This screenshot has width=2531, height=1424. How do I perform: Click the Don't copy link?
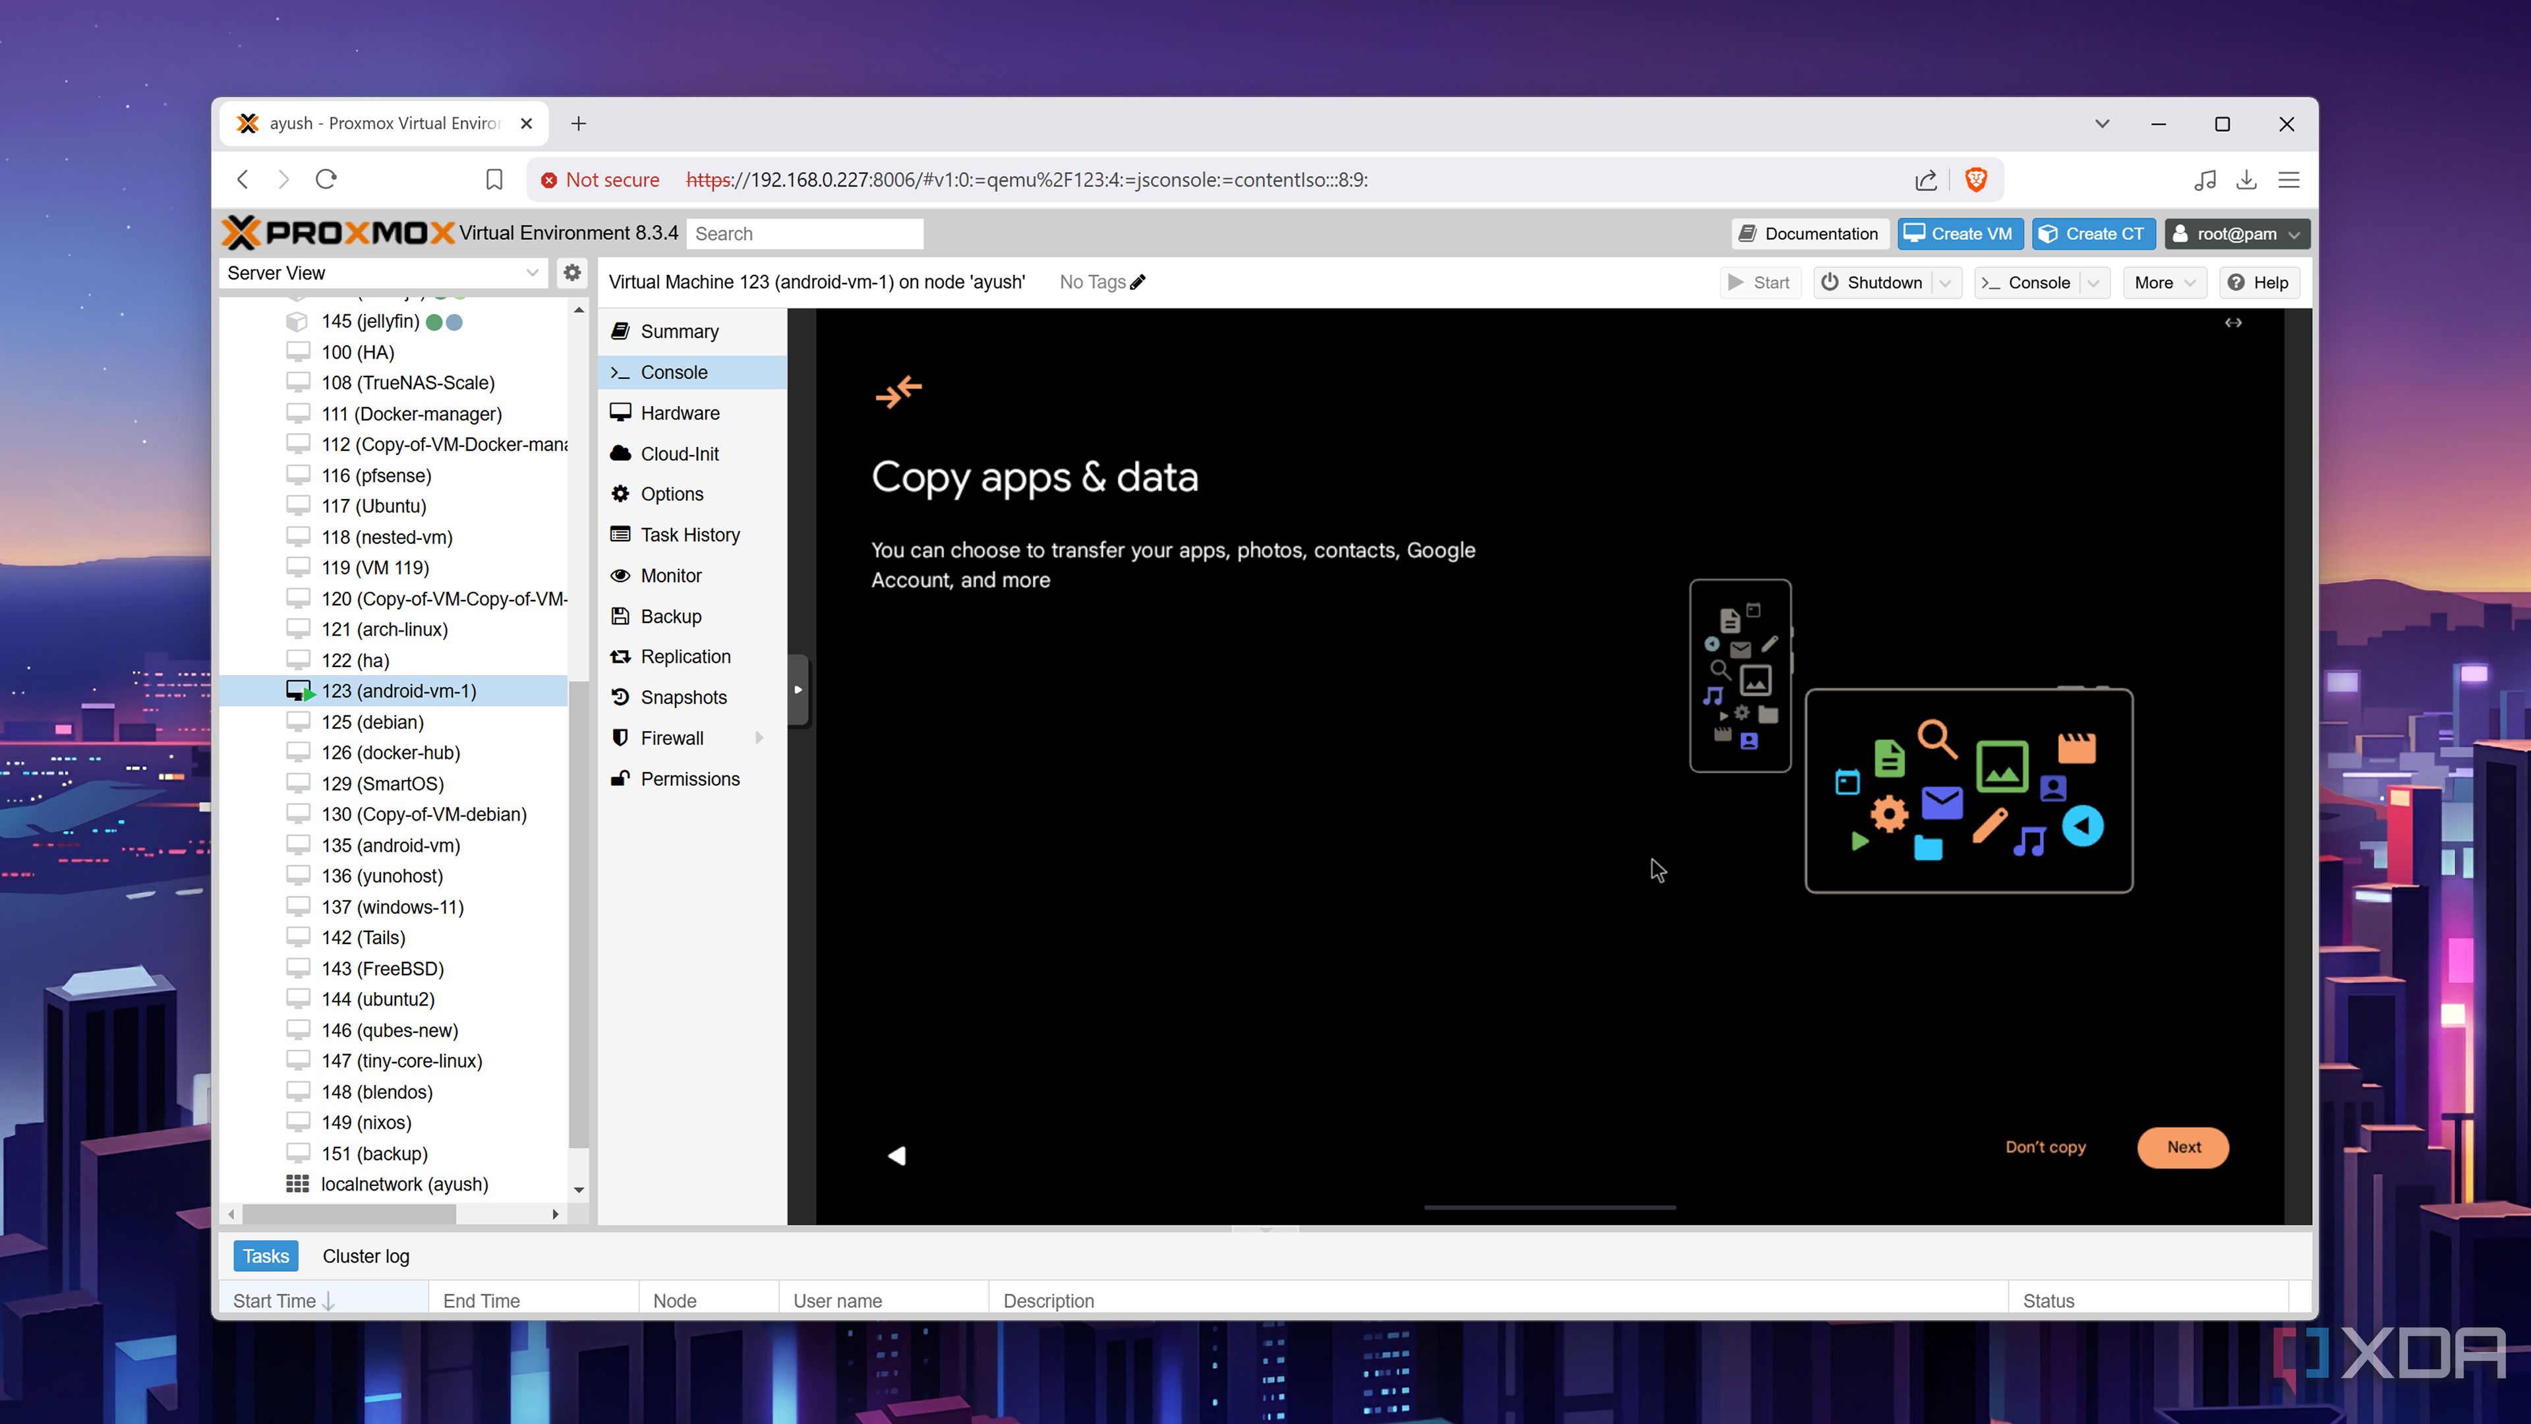coord(2045,1147)
